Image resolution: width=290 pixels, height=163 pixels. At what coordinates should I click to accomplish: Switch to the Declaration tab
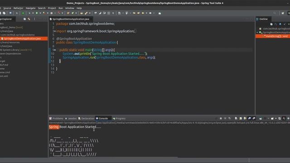(86, 119)
